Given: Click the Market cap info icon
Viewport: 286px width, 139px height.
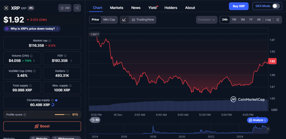Looking at the screenshot, I should (x=50, y=41).
